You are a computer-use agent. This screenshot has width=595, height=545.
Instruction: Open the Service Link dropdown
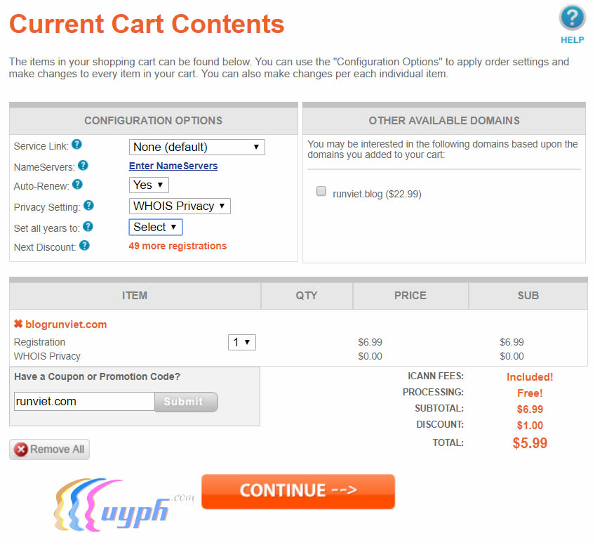pos(196,147)
